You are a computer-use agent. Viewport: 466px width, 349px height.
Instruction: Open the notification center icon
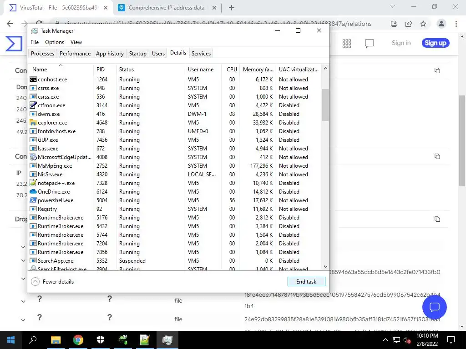pos(451,340)
